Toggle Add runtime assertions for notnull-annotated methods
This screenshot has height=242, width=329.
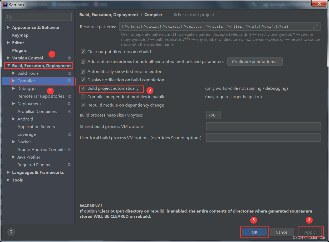coord(83,62)
